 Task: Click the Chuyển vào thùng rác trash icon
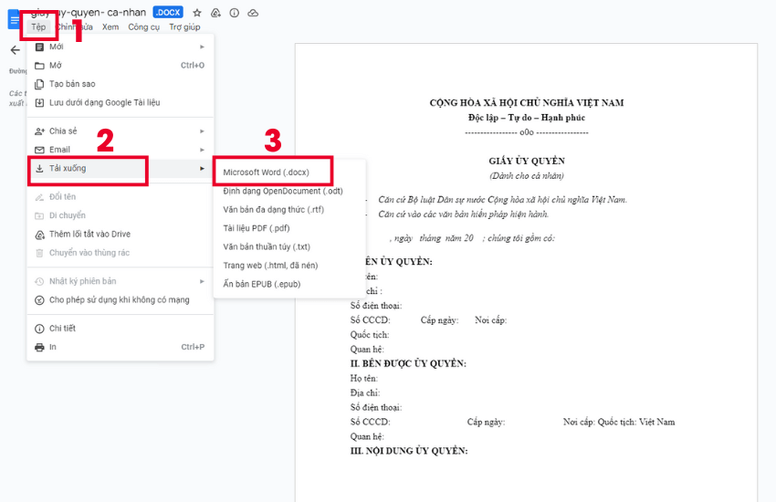point(39,253)
